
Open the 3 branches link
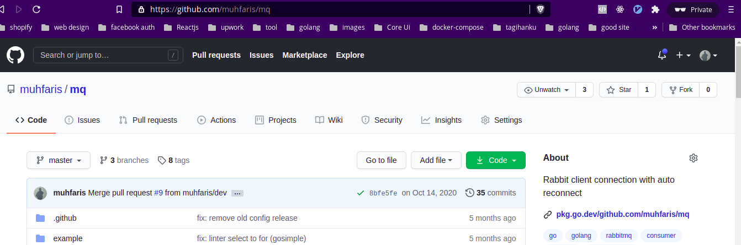(x=124, y=160)
